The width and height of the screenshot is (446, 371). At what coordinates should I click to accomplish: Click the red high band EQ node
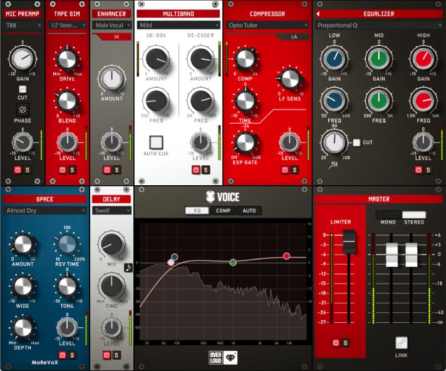(x=286, y=256)
